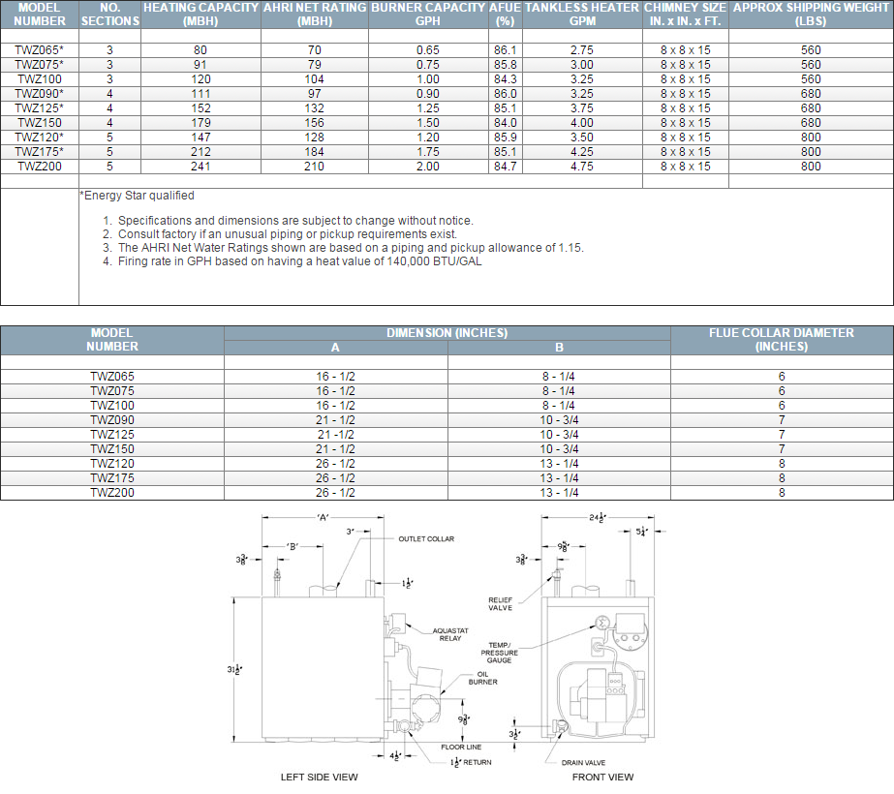894x794 pixels.
Task: Select the 24½" width dimension label
Action: tap(598, 518)
